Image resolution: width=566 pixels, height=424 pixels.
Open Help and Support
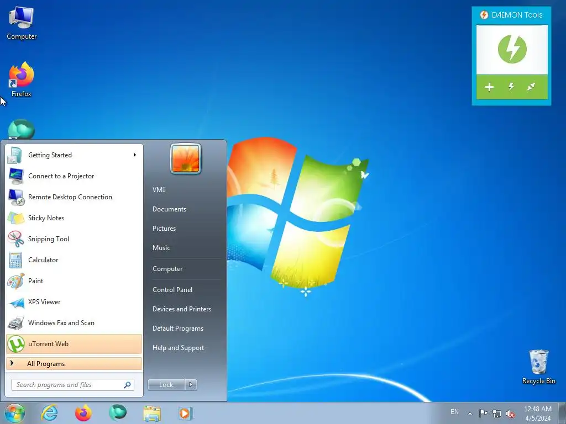pos(179,348)
